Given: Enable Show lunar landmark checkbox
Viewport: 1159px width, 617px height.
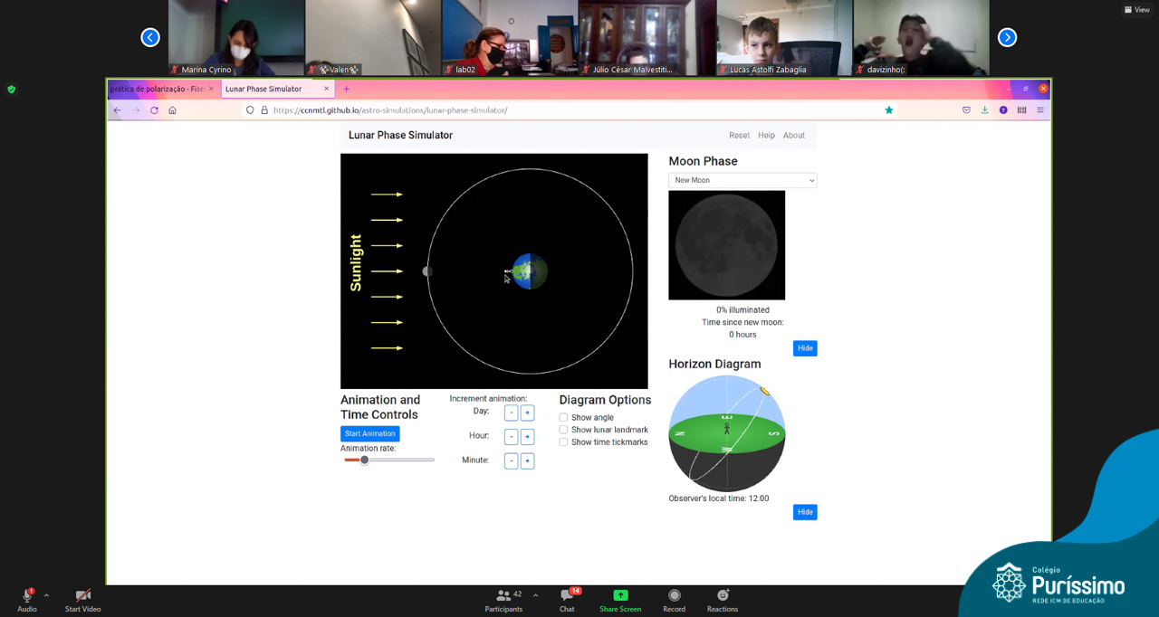Looking at the screenshot, I should 563,430.
